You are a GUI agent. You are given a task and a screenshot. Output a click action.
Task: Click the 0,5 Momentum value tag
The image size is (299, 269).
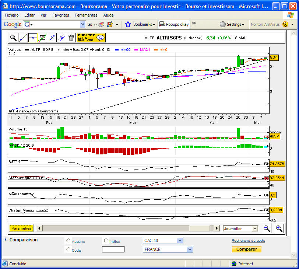tap(273, 195)
